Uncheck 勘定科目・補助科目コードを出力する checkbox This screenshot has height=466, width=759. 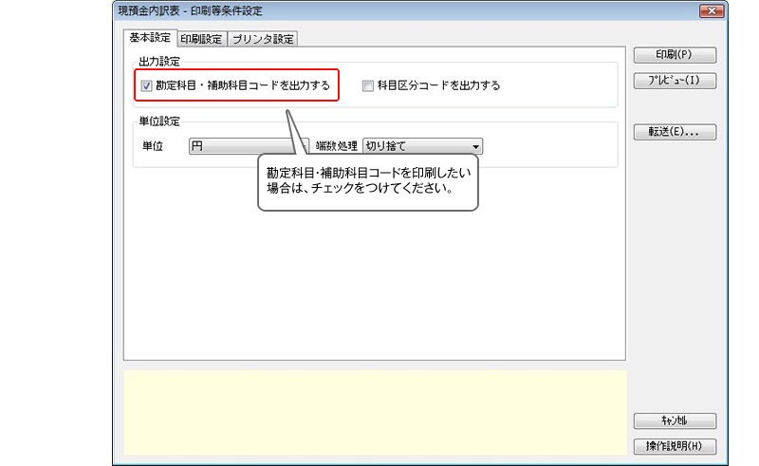pos(146,85)
